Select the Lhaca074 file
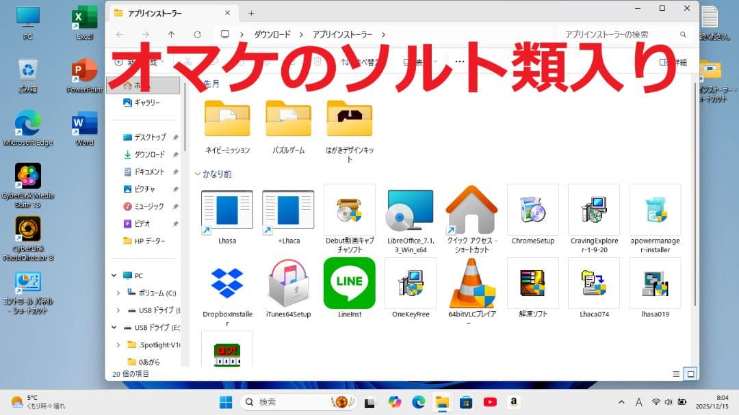The image size is (739, 415). tap(594, 289)
